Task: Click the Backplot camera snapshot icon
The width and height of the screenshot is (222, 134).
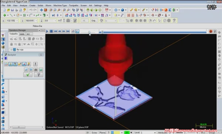Action: (x=36, y=70)
